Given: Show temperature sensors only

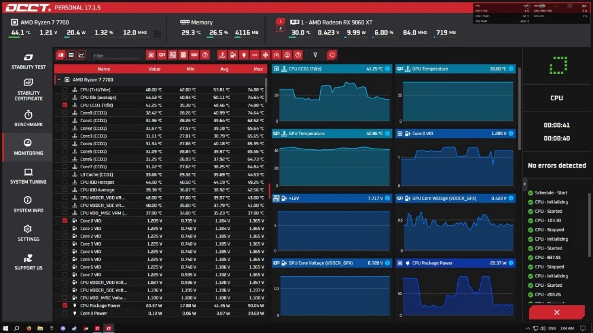Looking at the screenshot, I should click(222, 55).
